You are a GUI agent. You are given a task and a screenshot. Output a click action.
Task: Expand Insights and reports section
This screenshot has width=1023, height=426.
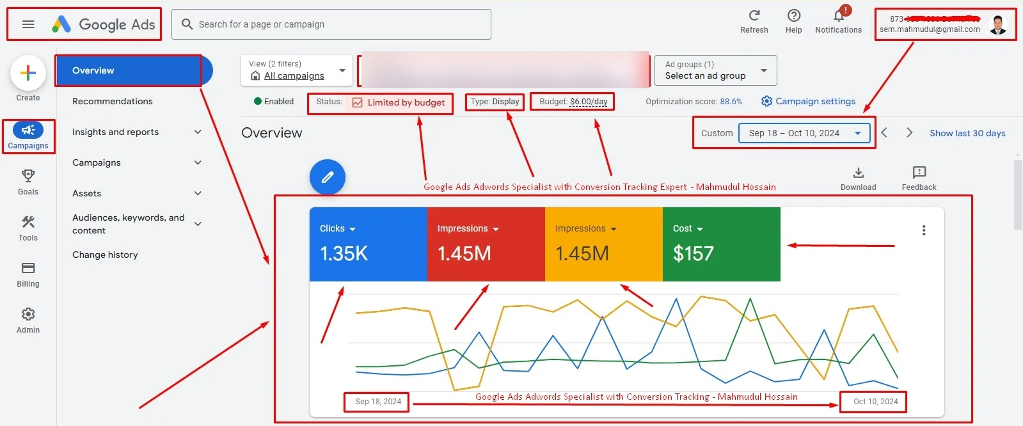pyautogui.click(x=198, y=132)
